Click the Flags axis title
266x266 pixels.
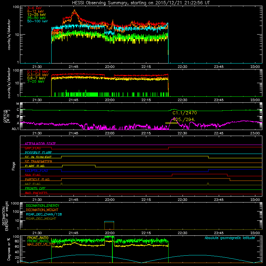click(13, 166)
